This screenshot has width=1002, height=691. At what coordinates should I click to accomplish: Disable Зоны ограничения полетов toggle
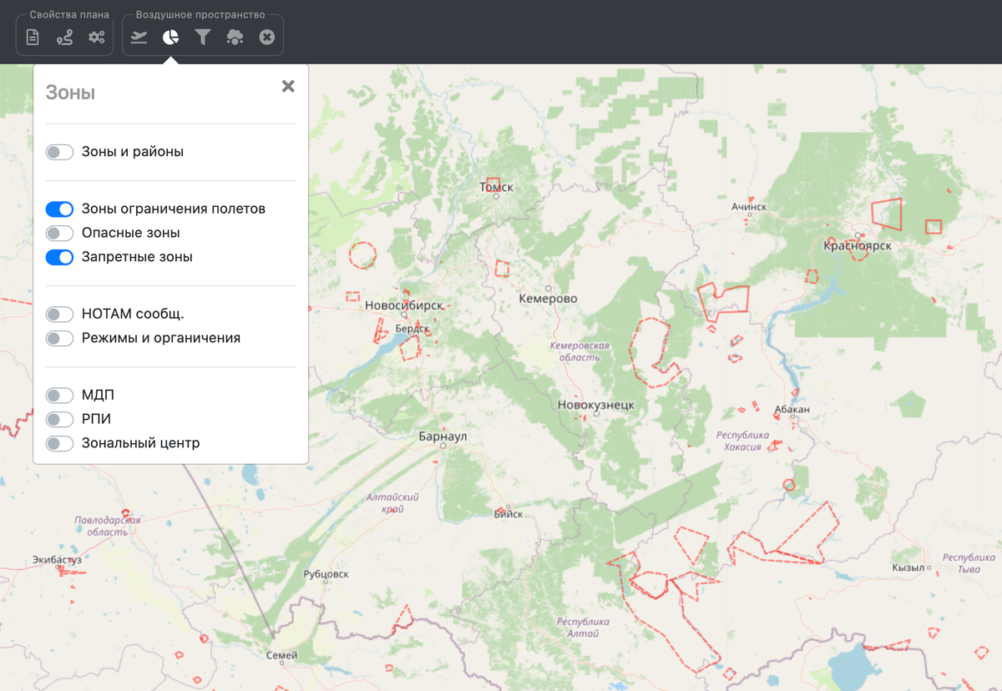pyautogui.click(x=59, y=209)
